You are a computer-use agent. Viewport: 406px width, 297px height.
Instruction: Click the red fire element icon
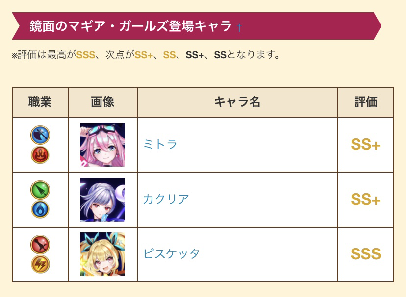[40, 155]
